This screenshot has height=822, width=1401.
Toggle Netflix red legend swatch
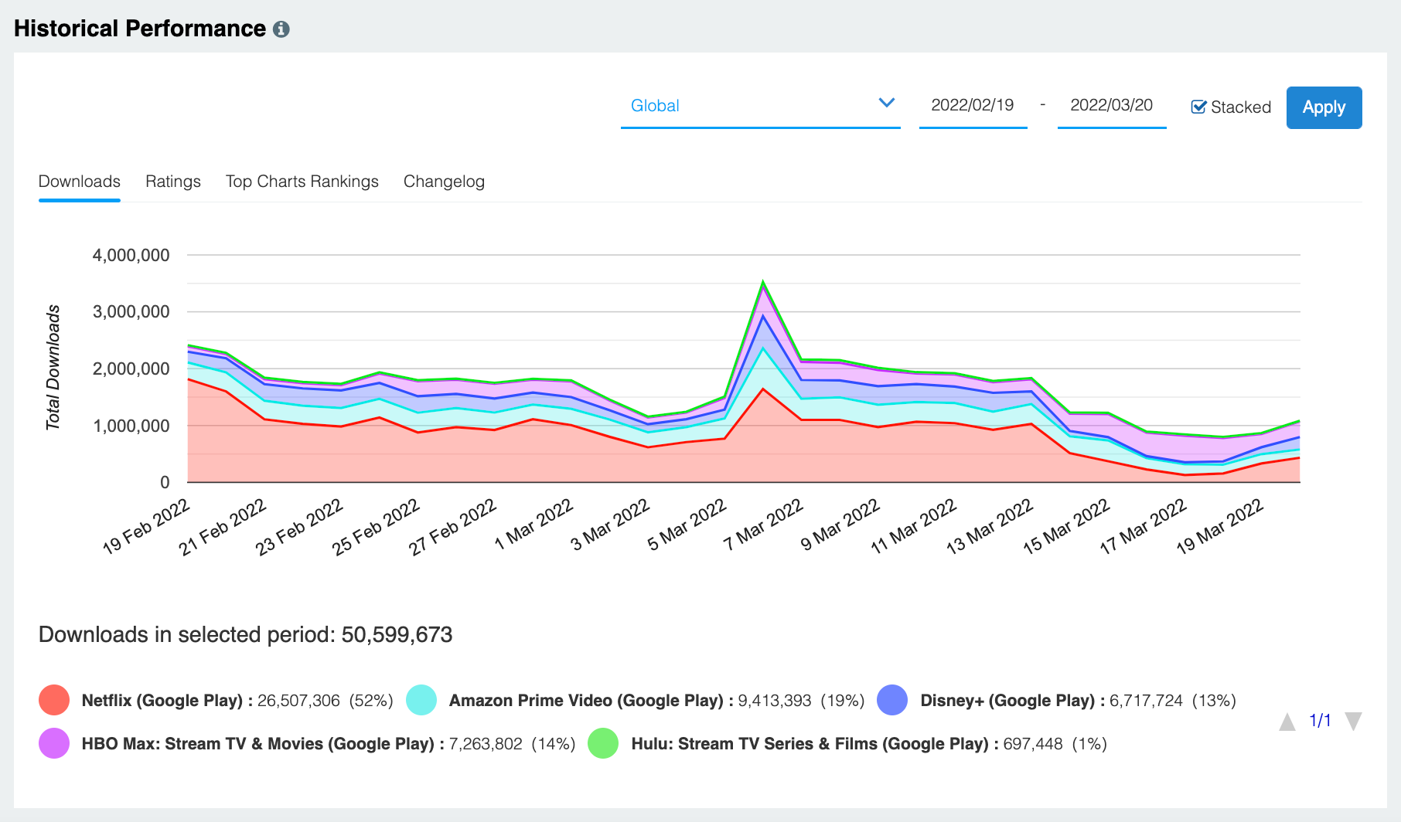coord(54,700)
